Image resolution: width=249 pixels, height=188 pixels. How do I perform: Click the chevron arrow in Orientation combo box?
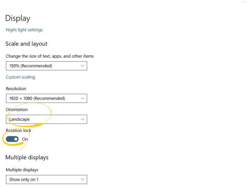click(82, 119)
